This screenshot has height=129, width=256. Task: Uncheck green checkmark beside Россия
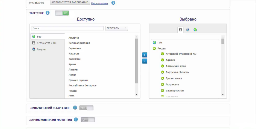coord(154,49)
